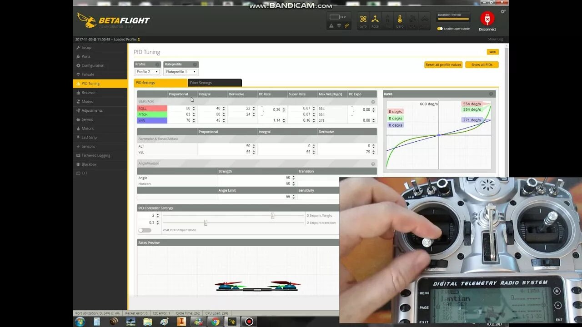582x327 pixels.
Task: Open LED Strip section in sidebar
Action: tap(100, 137)
